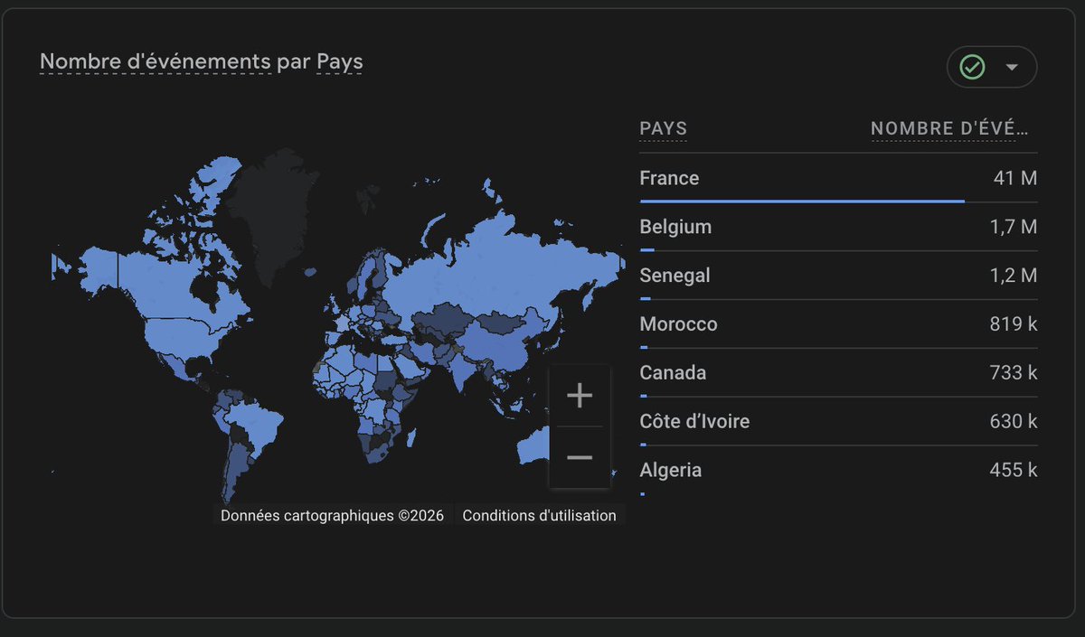Open the "Nombre d'événements" metric selector
Image resolution: width=1085 pixels, height=637 pixels.
pos(156,62)
